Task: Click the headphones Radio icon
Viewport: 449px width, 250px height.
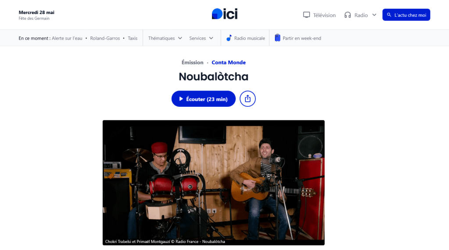Action: click(348, 15)
